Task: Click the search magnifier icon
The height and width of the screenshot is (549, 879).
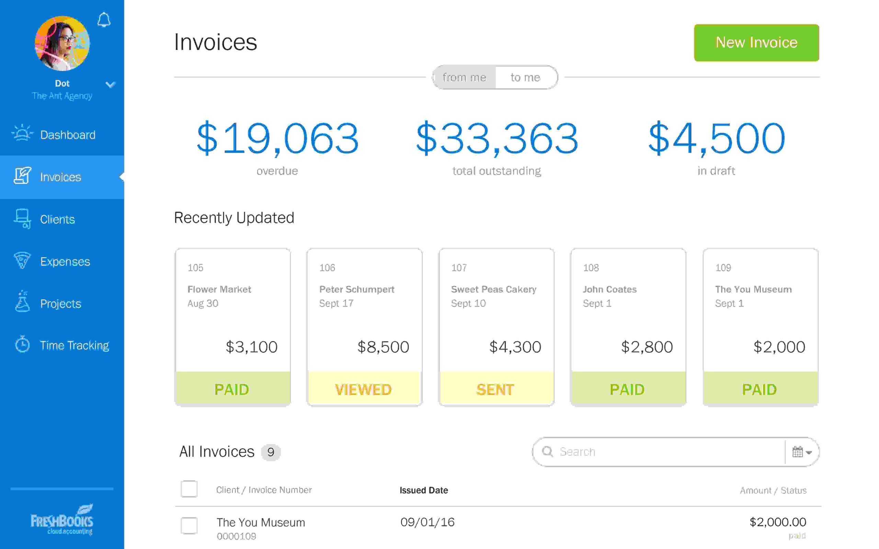Action: coord(547,452)
